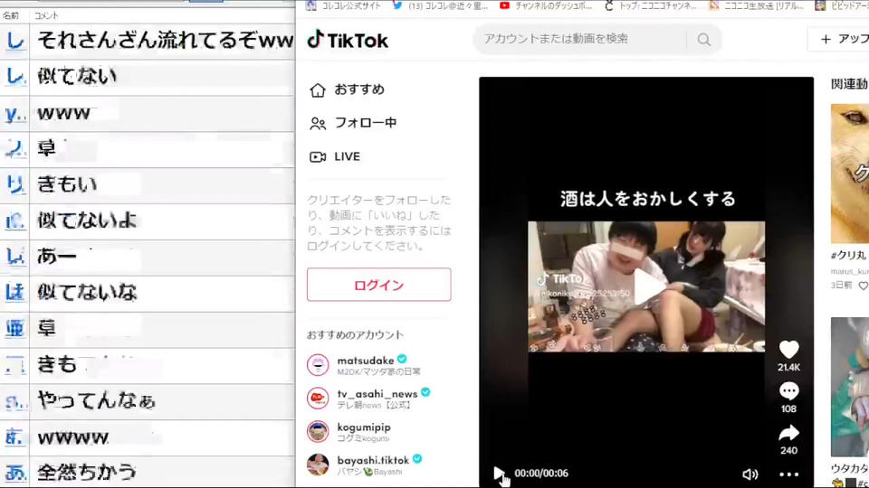Viewport: 869px width, 488px height.
Task: Open the ニコニコ生放送 bookmark
Action: 757,6
